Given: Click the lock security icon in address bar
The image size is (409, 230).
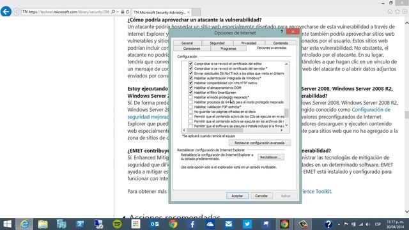Looking at the screenshot, I should [122, 12].
